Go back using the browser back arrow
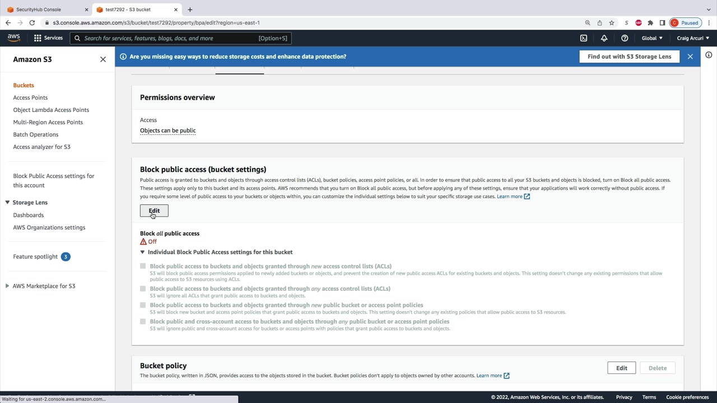The image size is (717, 403). click(8, 23)
